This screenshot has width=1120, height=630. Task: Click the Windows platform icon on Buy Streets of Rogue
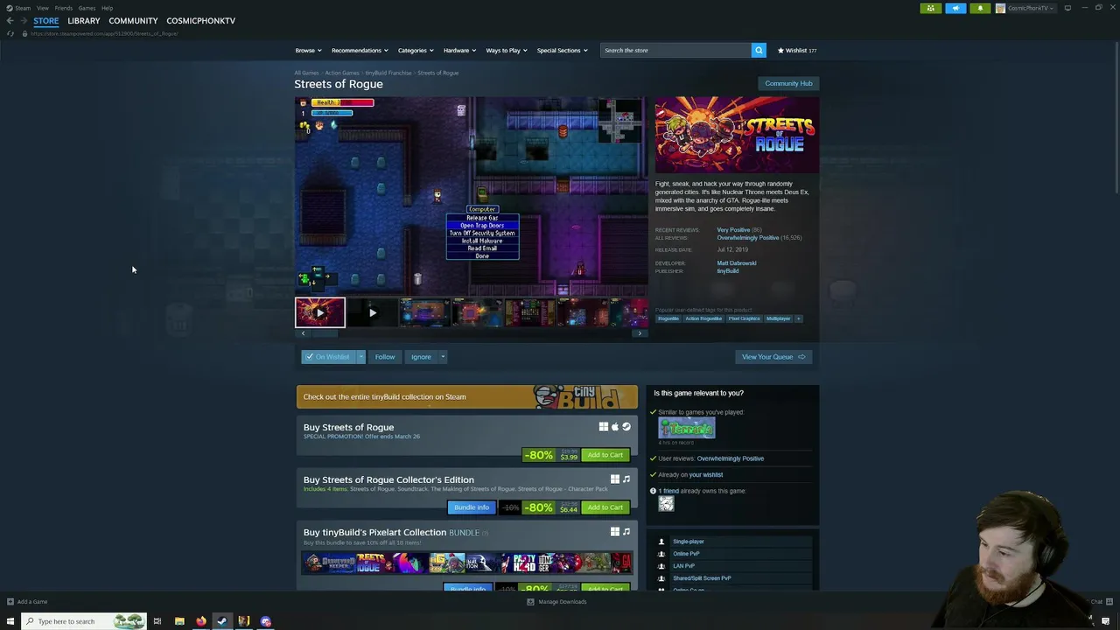[604, 427]
